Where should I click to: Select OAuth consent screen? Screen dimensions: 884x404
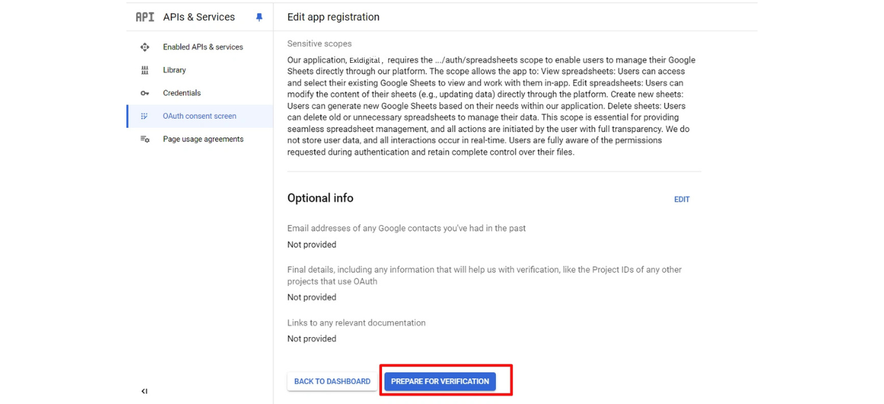[200, 116]
